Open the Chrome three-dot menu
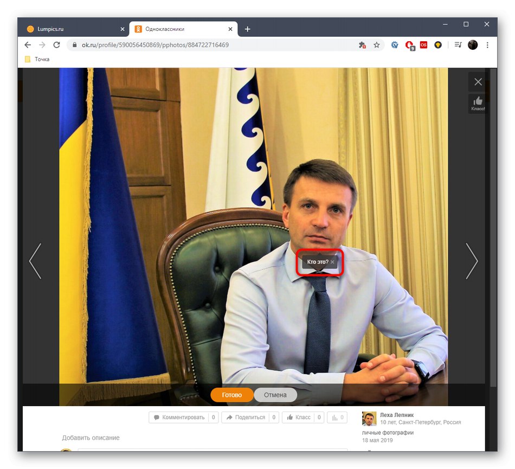The image size is (515, 469). (x=487, y=45)
